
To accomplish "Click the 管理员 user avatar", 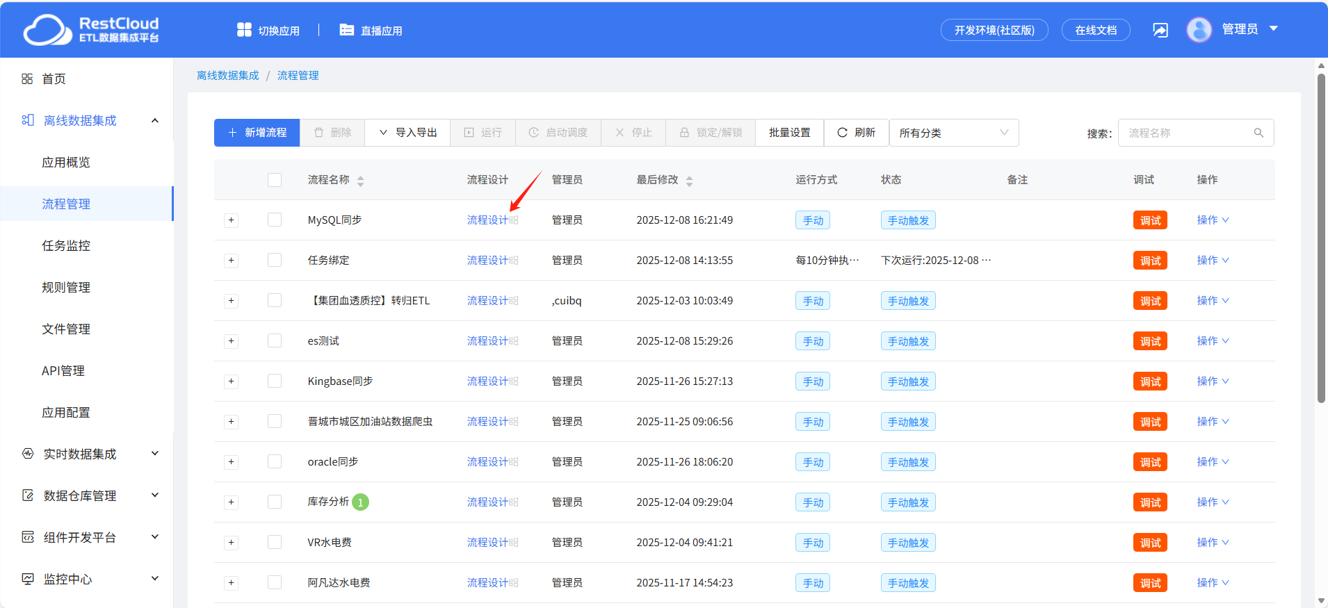I will click(1199, 29).
